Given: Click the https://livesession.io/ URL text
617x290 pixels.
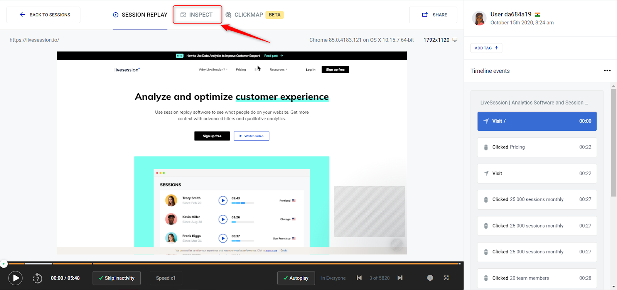Looking at the screenshot, I should point(34,40).
